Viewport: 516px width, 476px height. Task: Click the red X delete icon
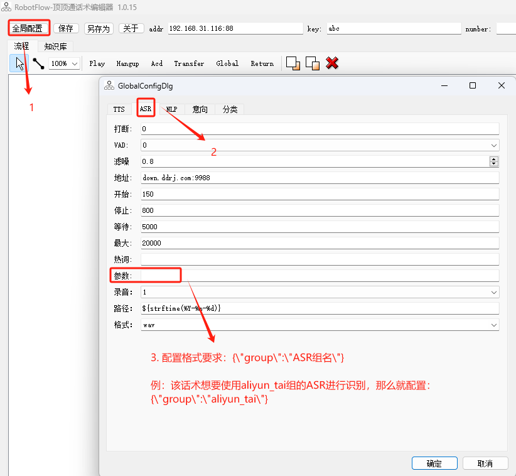tap(333, 63)
